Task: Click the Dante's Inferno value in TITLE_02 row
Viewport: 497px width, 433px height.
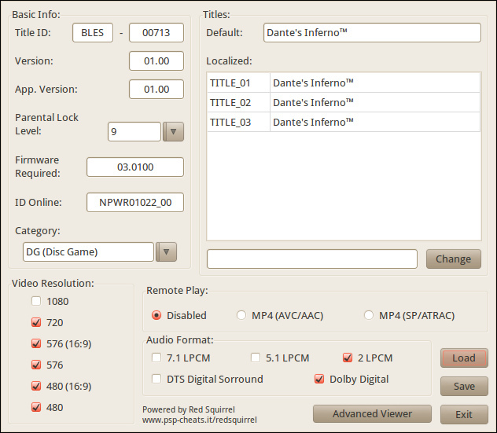Action: pos(375,103)
